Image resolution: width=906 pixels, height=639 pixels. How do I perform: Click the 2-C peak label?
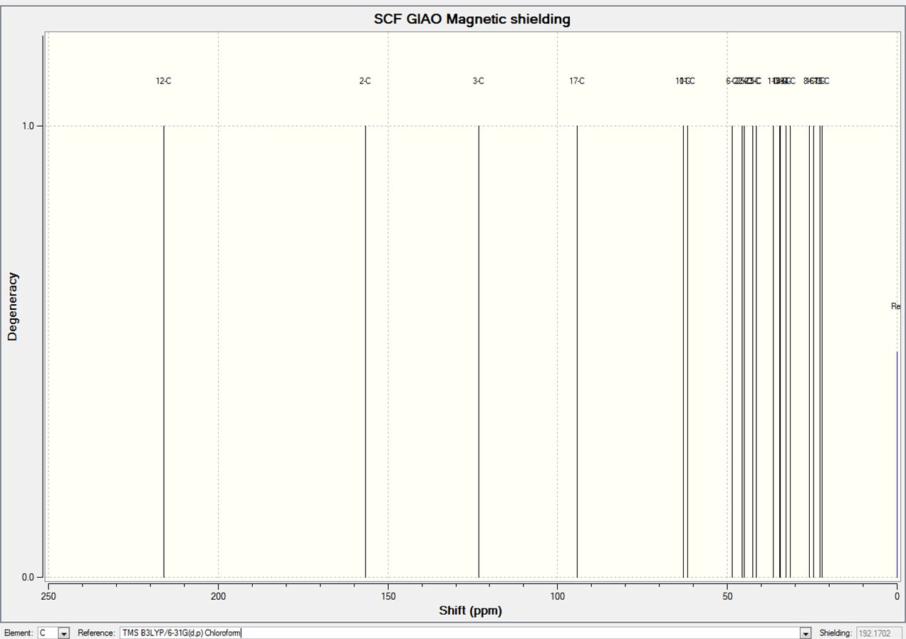click(x=365, y=81)
